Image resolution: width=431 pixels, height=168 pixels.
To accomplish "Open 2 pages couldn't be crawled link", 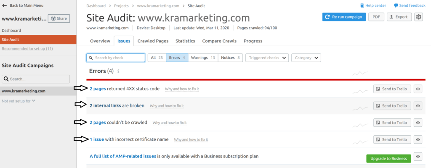I will [98, 123].
